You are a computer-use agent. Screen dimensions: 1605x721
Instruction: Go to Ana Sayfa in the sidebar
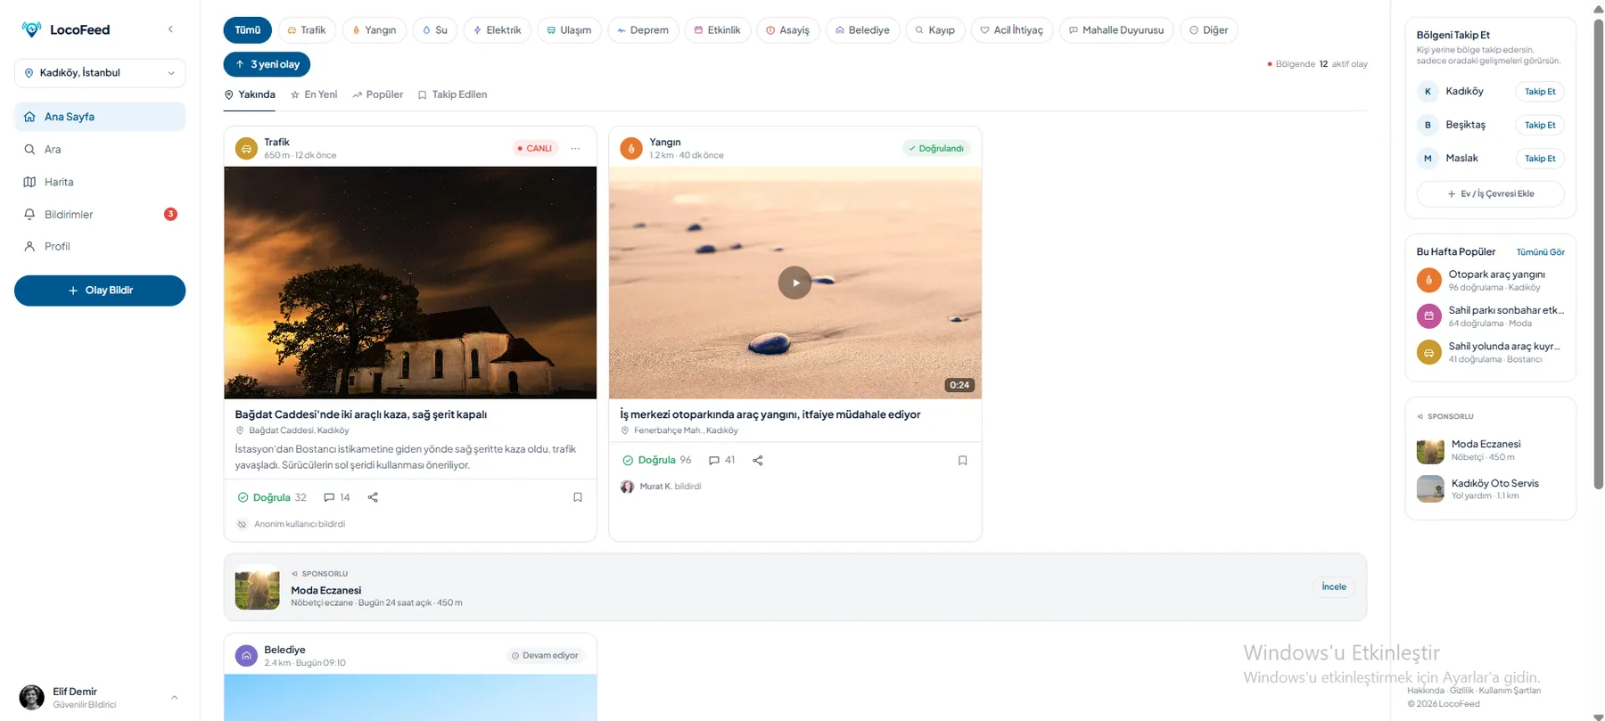[x=100, y=117]
